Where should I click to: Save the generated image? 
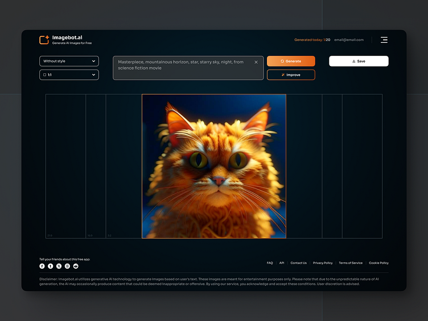click(x=359, y=61)
